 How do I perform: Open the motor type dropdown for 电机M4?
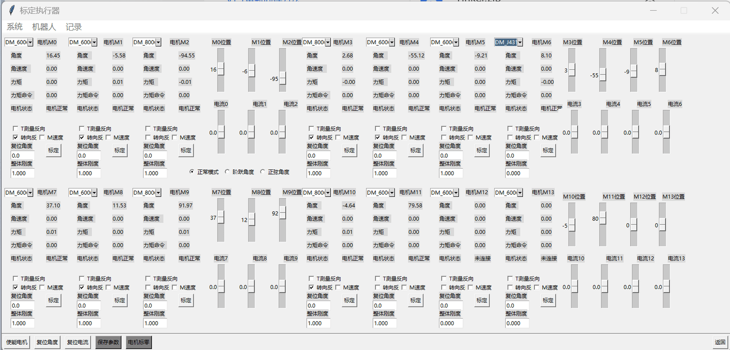coord(392,42)
